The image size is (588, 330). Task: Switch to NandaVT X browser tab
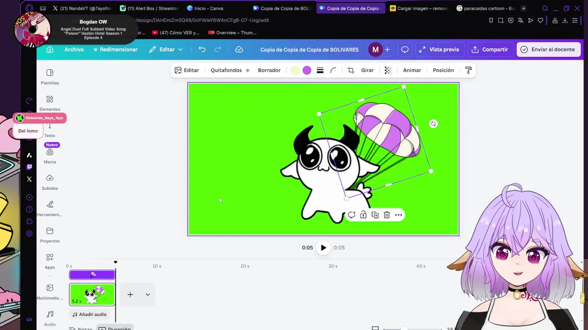click(x=81, y=8)
